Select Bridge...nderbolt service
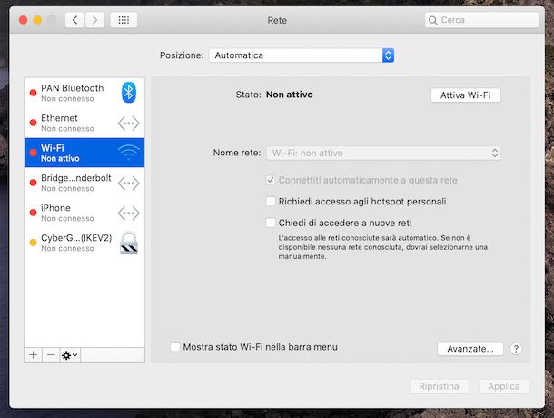Image resolution: width=554 pixels, height=418 pixels. [84, 183]
